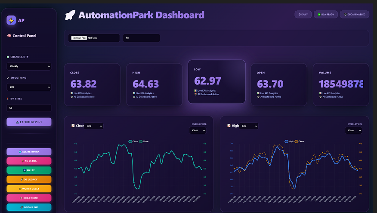This screenshot has width=377, height=213.
Task: Toggle High legend entry in High chart
Action: point(289,142)
